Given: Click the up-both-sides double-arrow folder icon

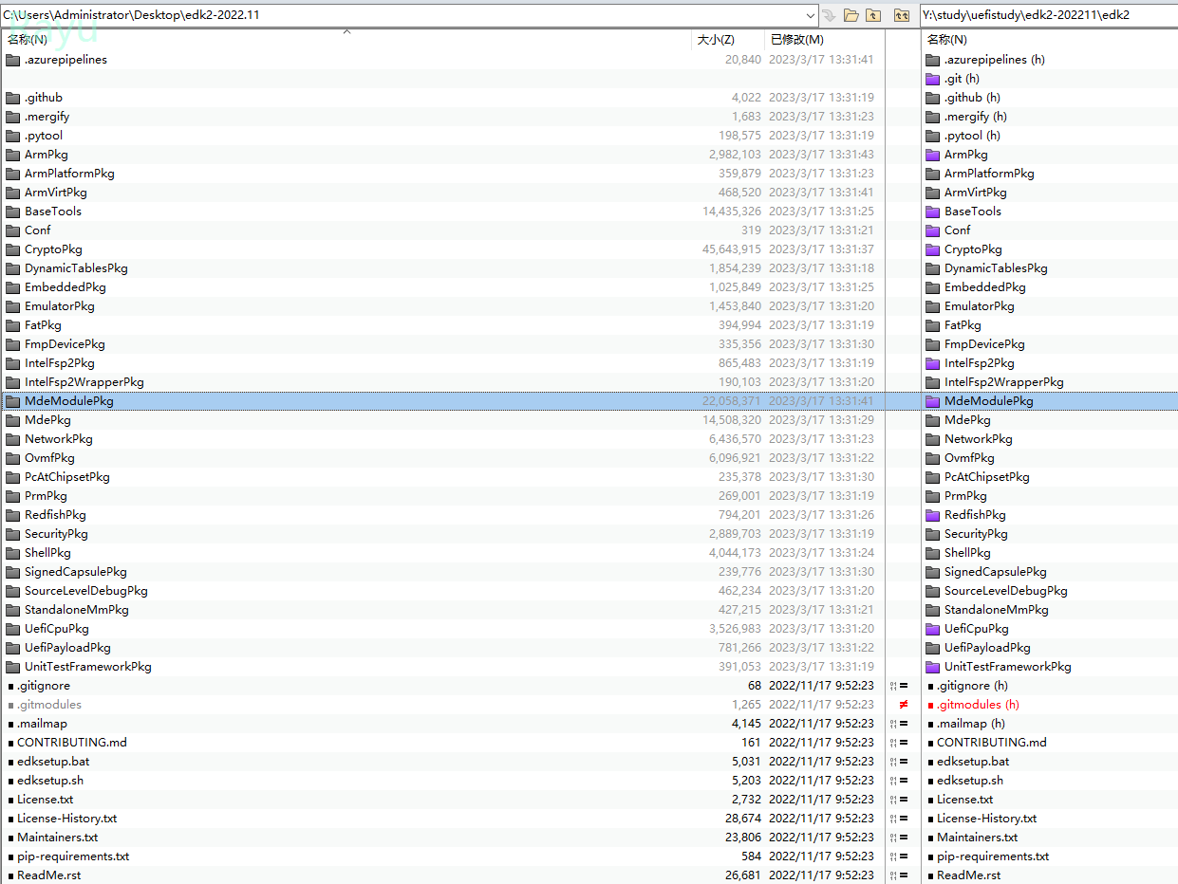Looking at the screenshot, I should tap(901, 15).
